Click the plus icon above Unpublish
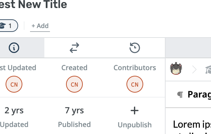 click(x=134, y=110)
